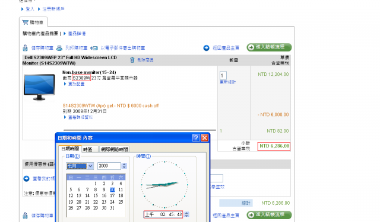
Task: Click the trash can icon to remove the product
Action: (132, 60)
